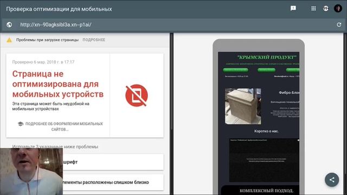Click the dark video block in preview

point(264,160)
